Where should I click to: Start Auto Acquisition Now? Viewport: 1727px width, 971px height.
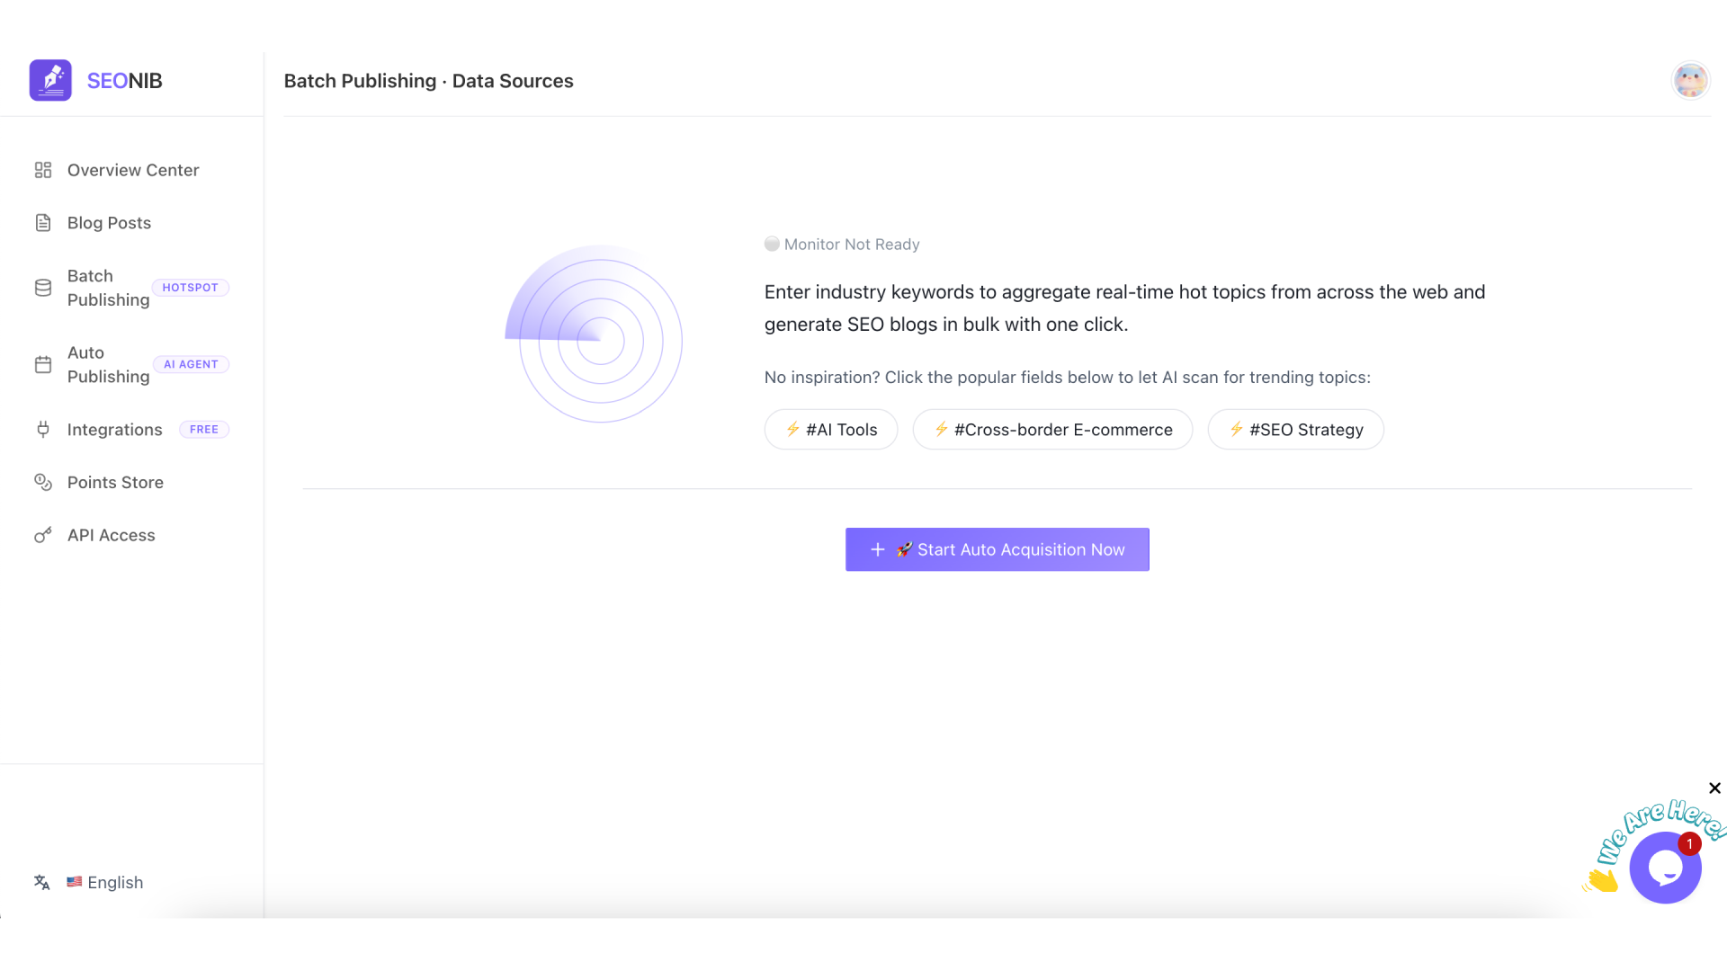[x=997, y=549]
